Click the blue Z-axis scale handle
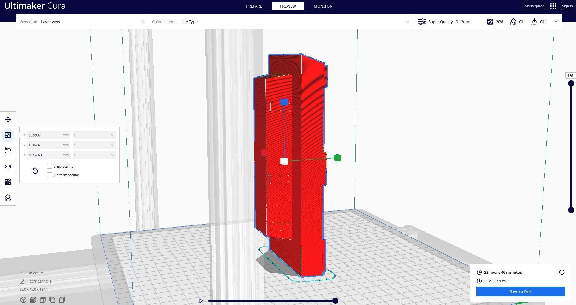Image resolution: width=576 pixels, height=305 pixels. (x=284, y=102)
